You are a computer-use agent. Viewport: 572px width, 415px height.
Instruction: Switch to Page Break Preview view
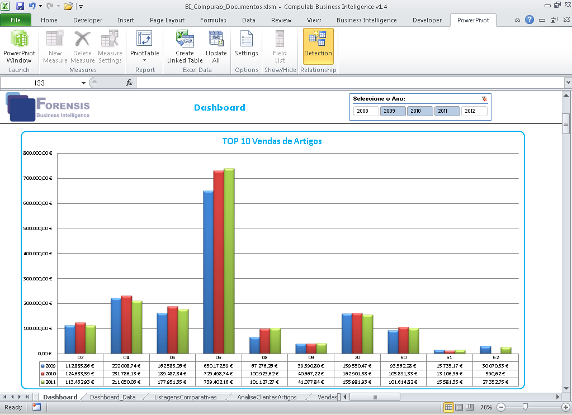click(x=470, y=407)
